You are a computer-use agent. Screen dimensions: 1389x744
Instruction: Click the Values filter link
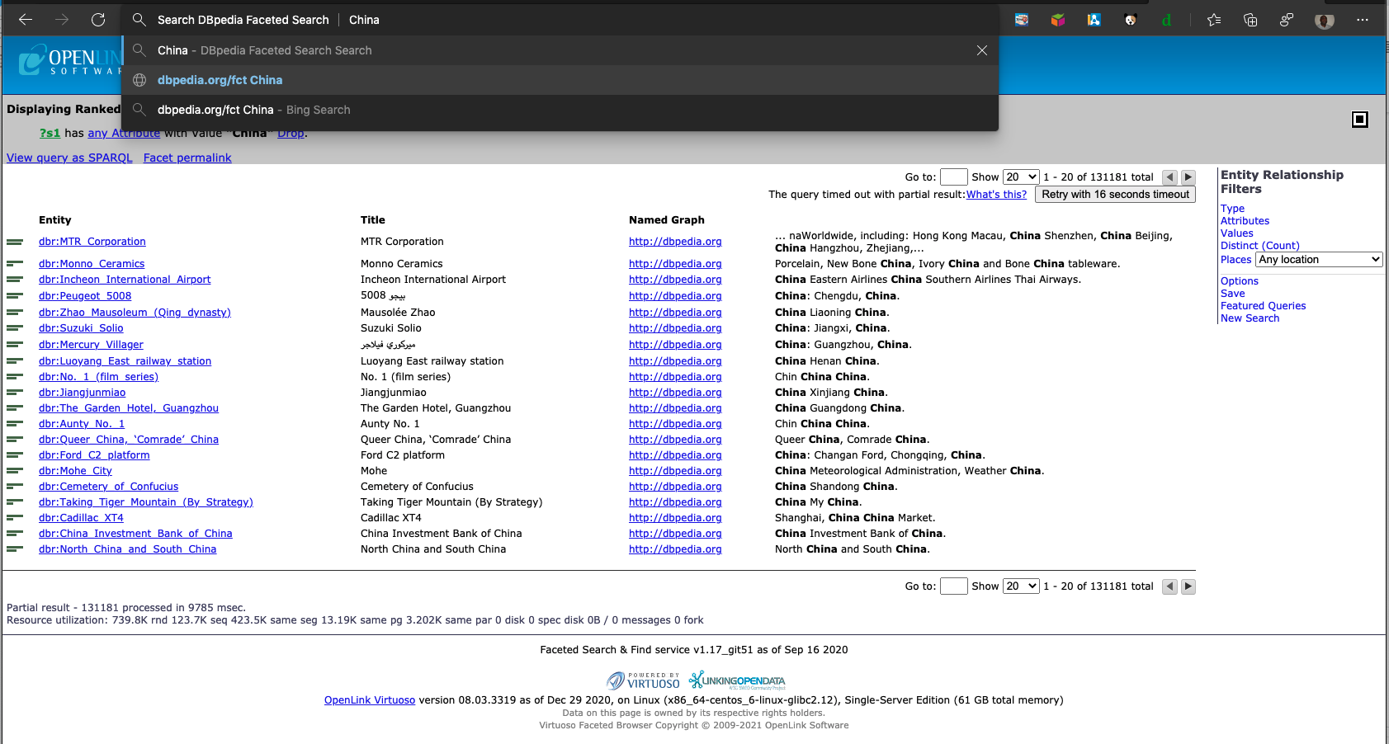1236,233
